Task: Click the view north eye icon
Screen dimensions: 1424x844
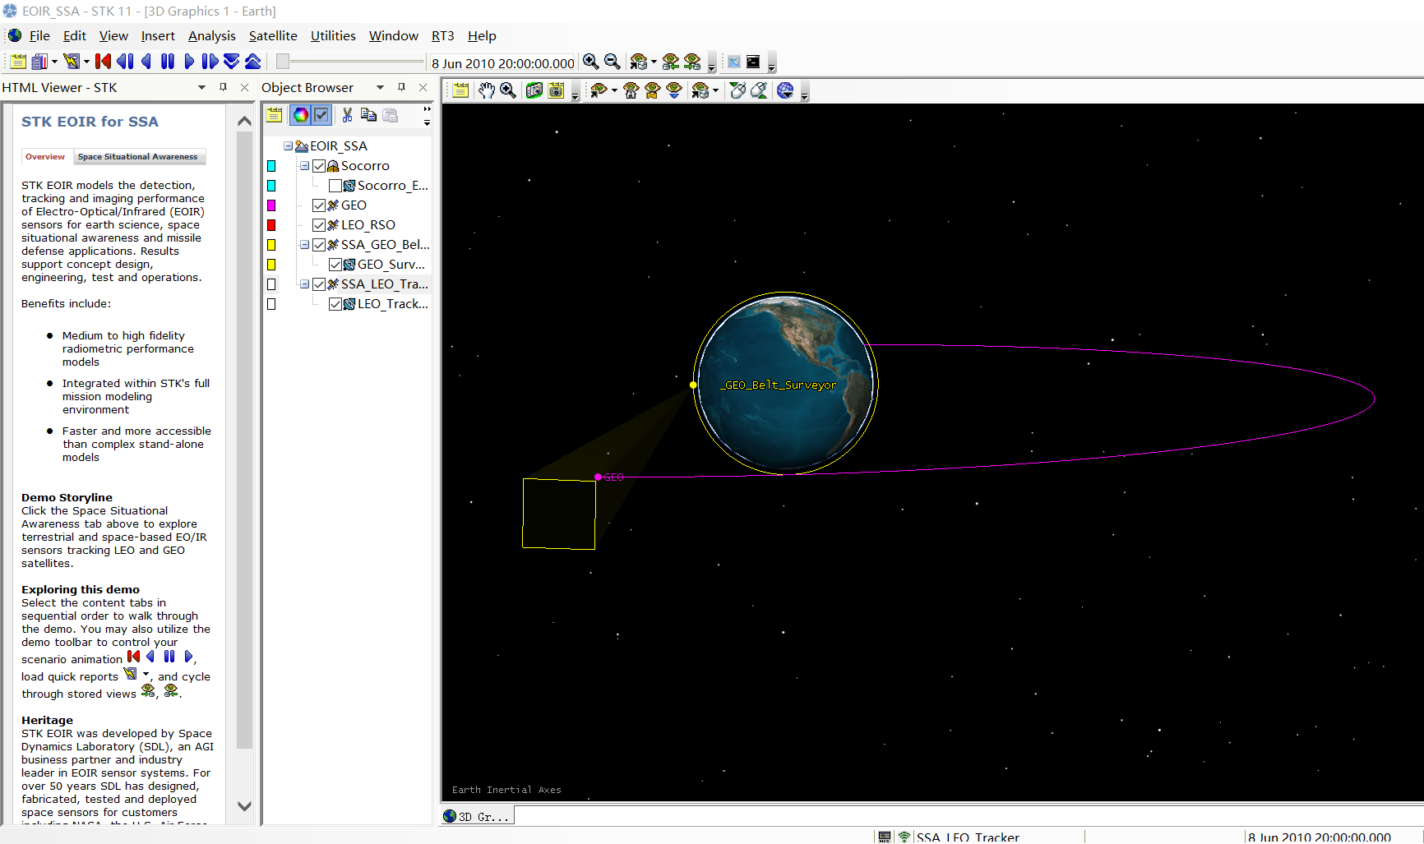Action: [x=652, y=90]
